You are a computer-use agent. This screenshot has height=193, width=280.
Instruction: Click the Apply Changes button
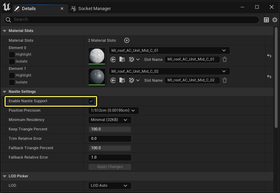[110, 167]
